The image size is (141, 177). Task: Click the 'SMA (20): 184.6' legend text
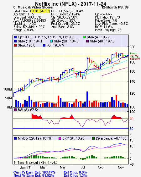click(66, 41)
